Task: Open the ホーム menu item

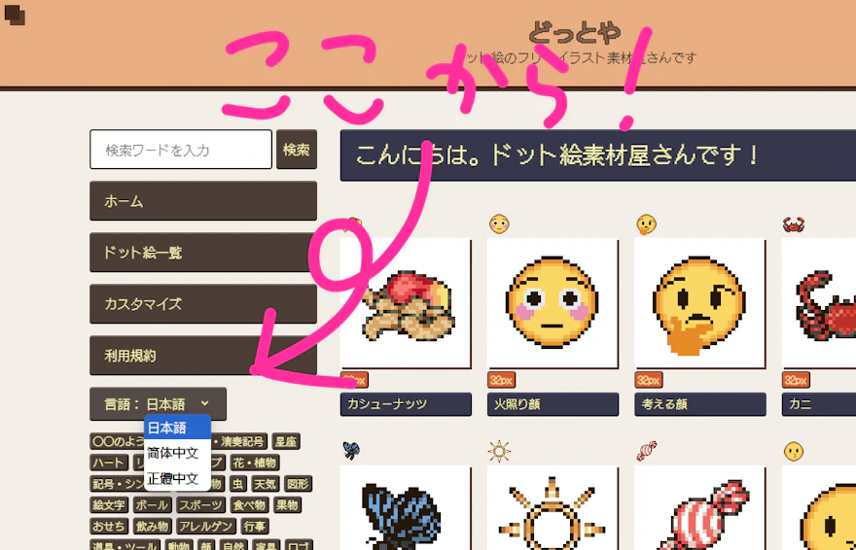Action: point(203,201)
